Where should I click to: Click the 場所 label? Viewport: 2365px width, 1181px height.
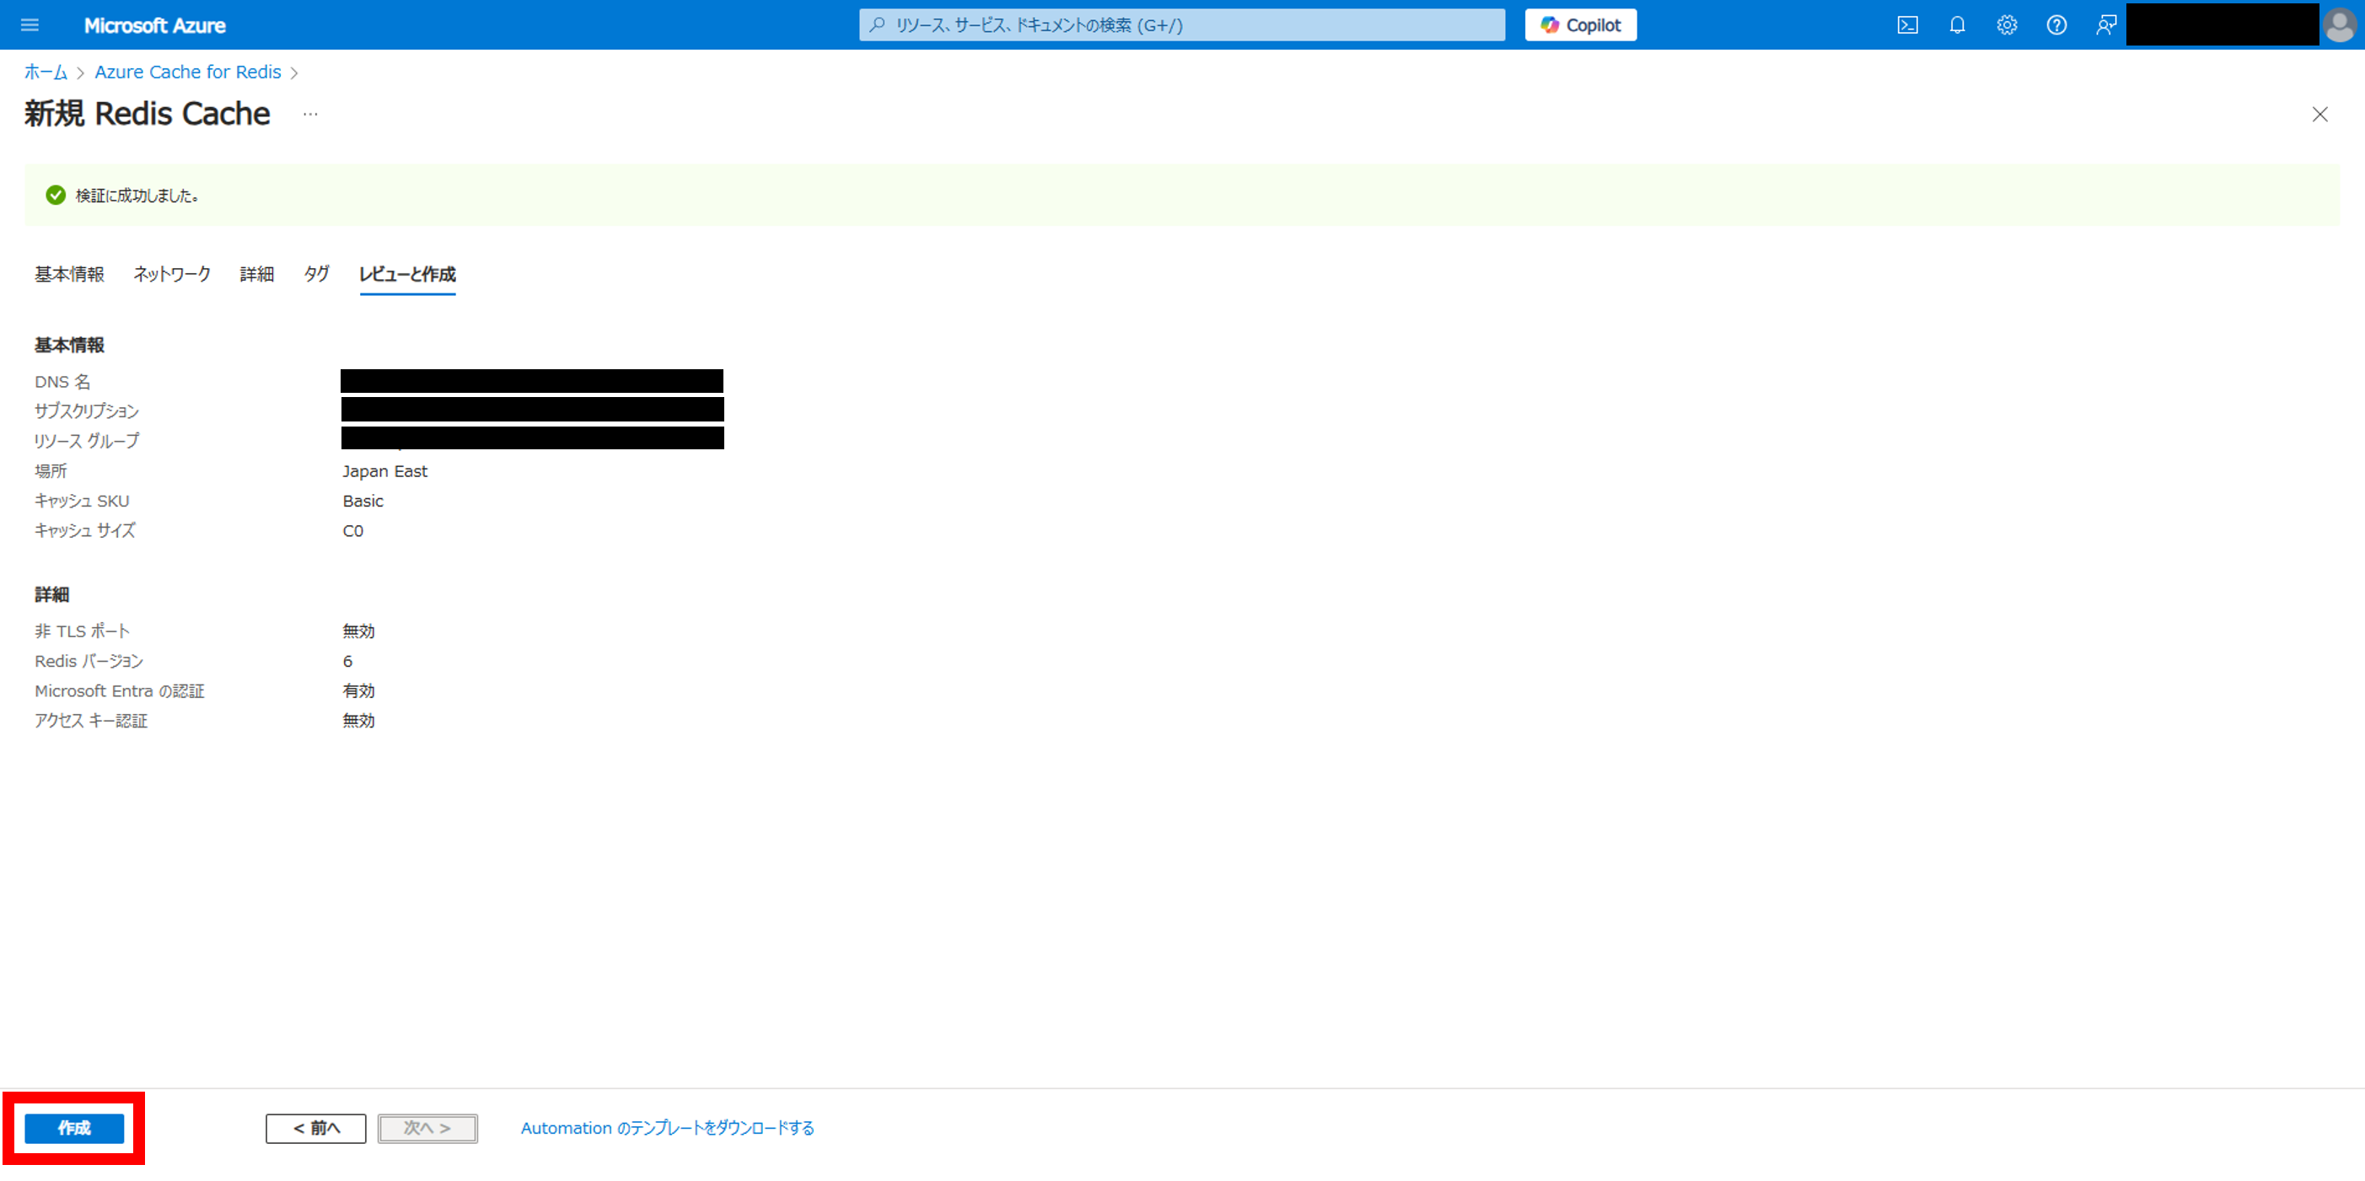point(51,470)
